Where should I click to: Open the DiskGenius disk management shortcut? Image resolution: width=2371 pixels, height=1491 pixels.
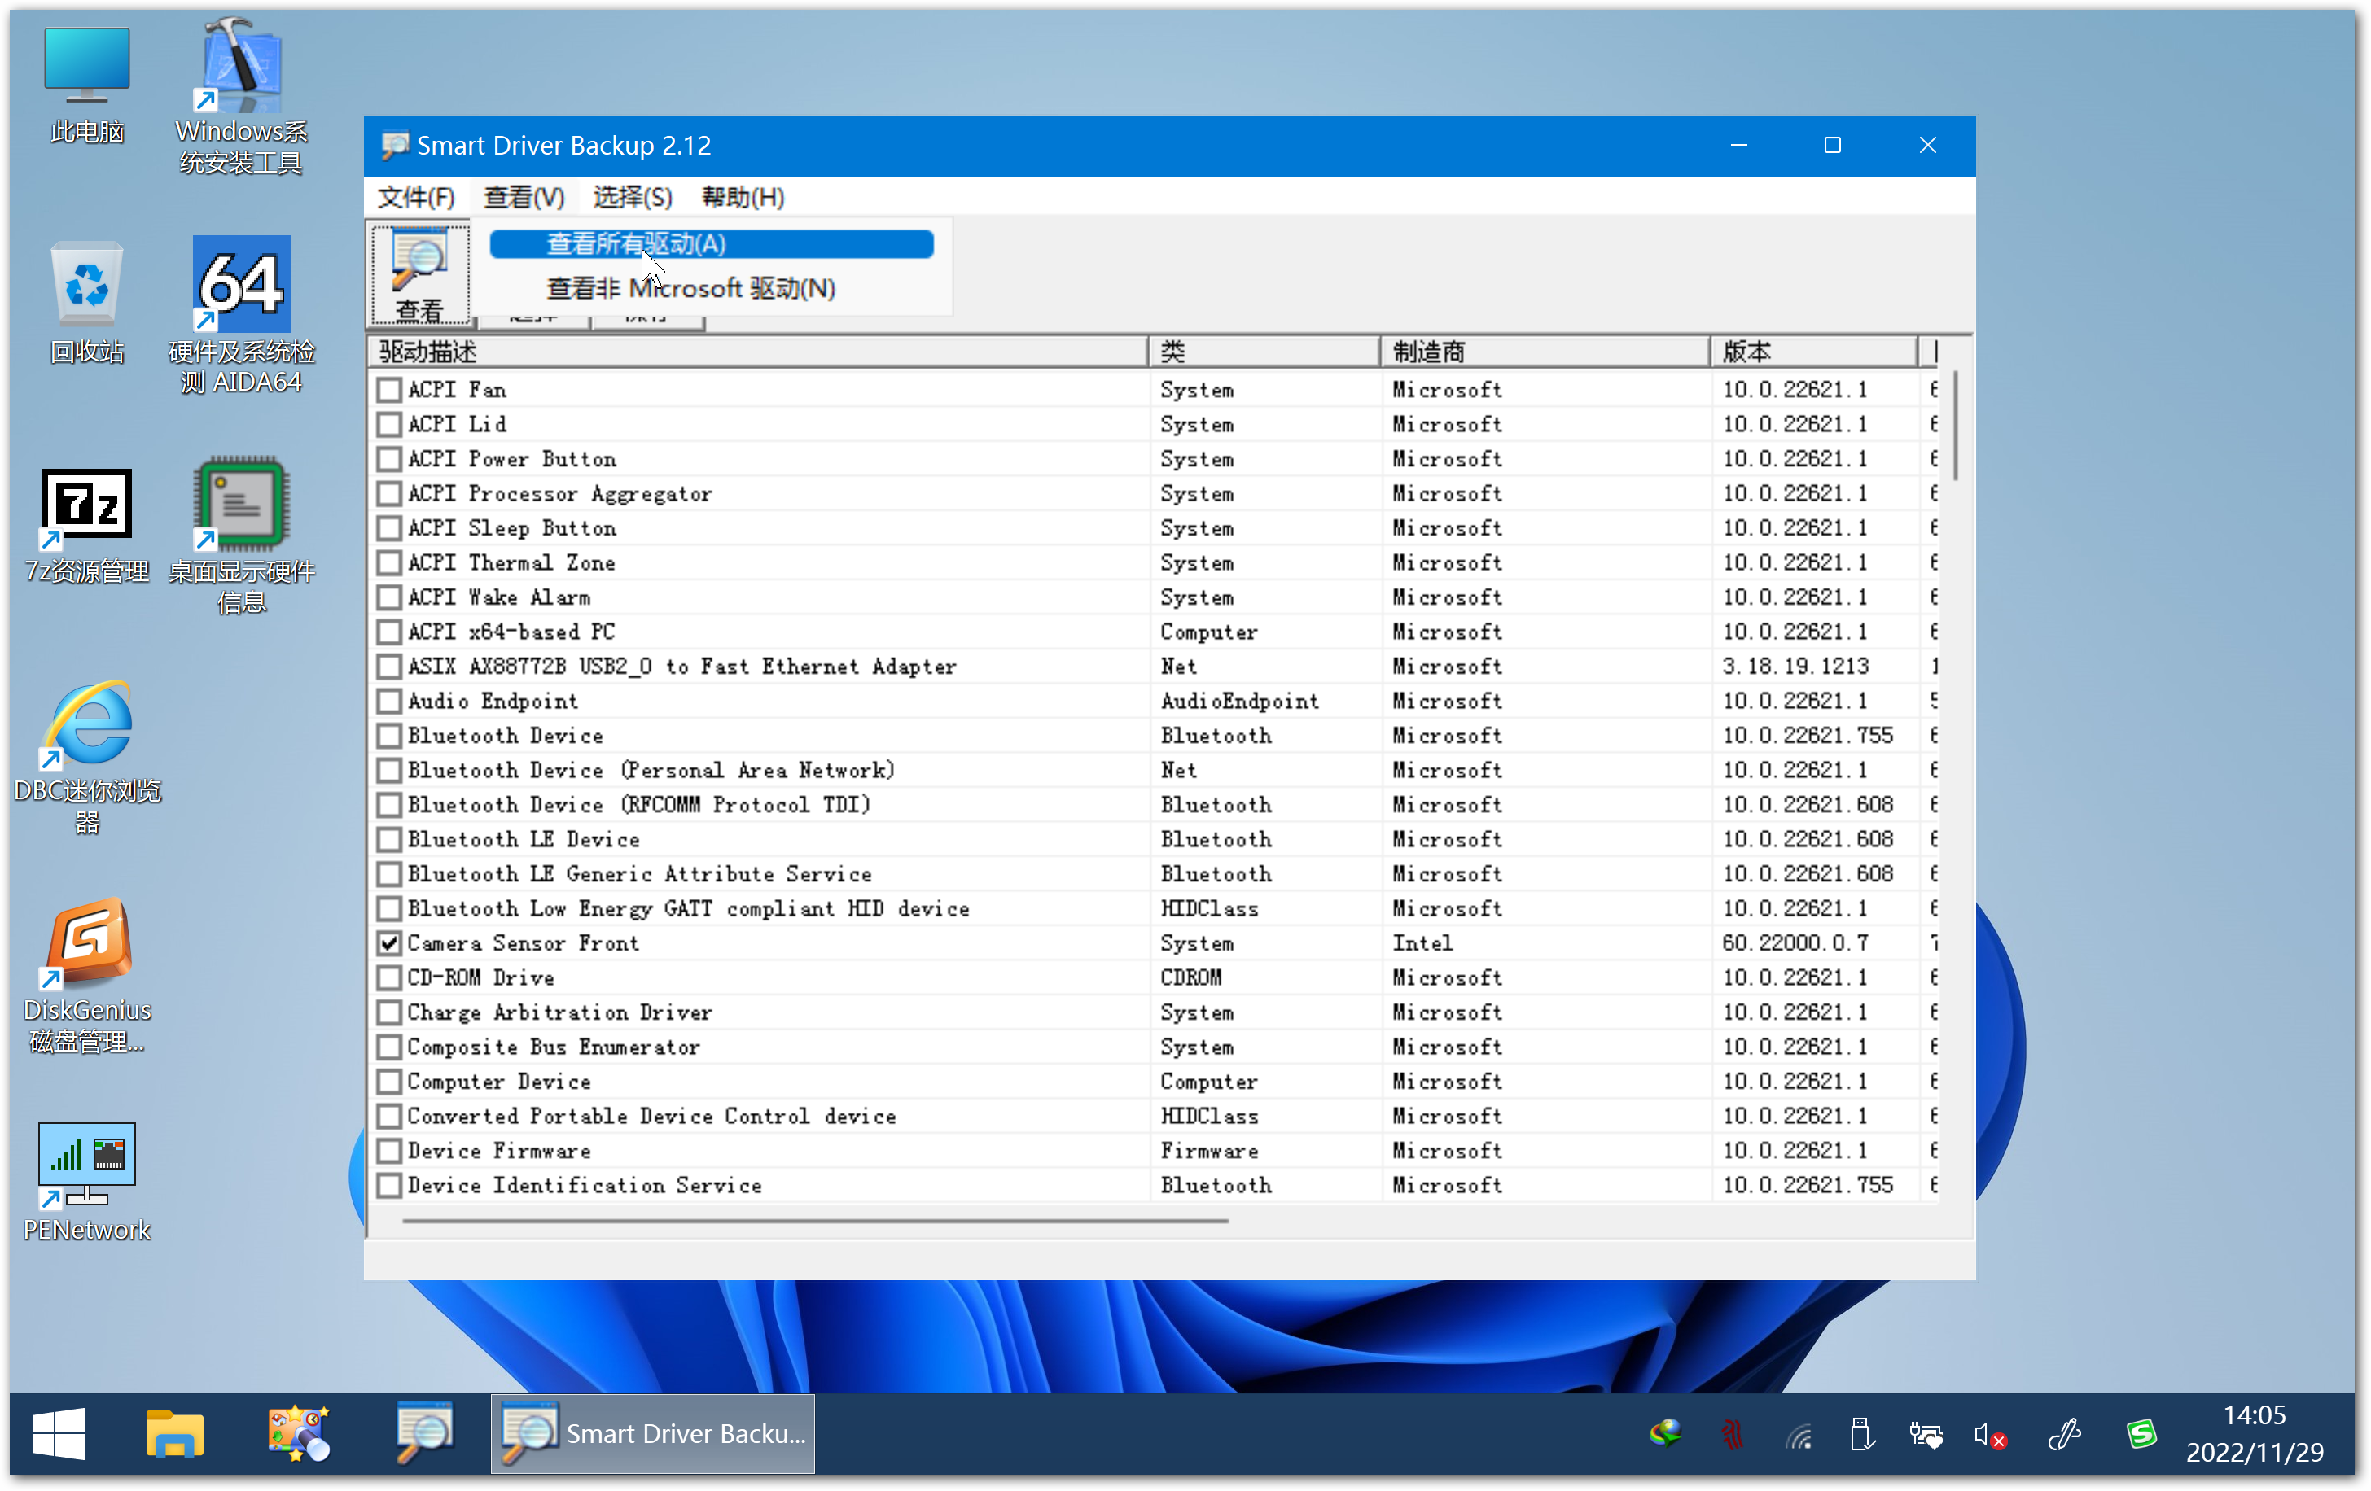(86, 977)
